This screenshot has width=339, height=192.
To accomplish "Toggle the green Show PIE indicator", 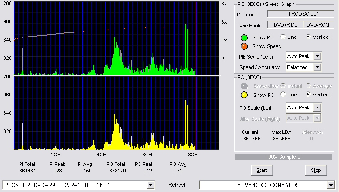I will [x=244, y=37].
